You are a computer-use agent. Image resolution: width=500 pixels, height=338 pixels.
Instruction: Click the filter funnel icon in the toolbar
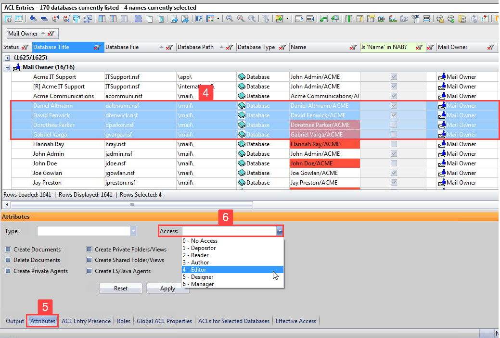point(265,18)
